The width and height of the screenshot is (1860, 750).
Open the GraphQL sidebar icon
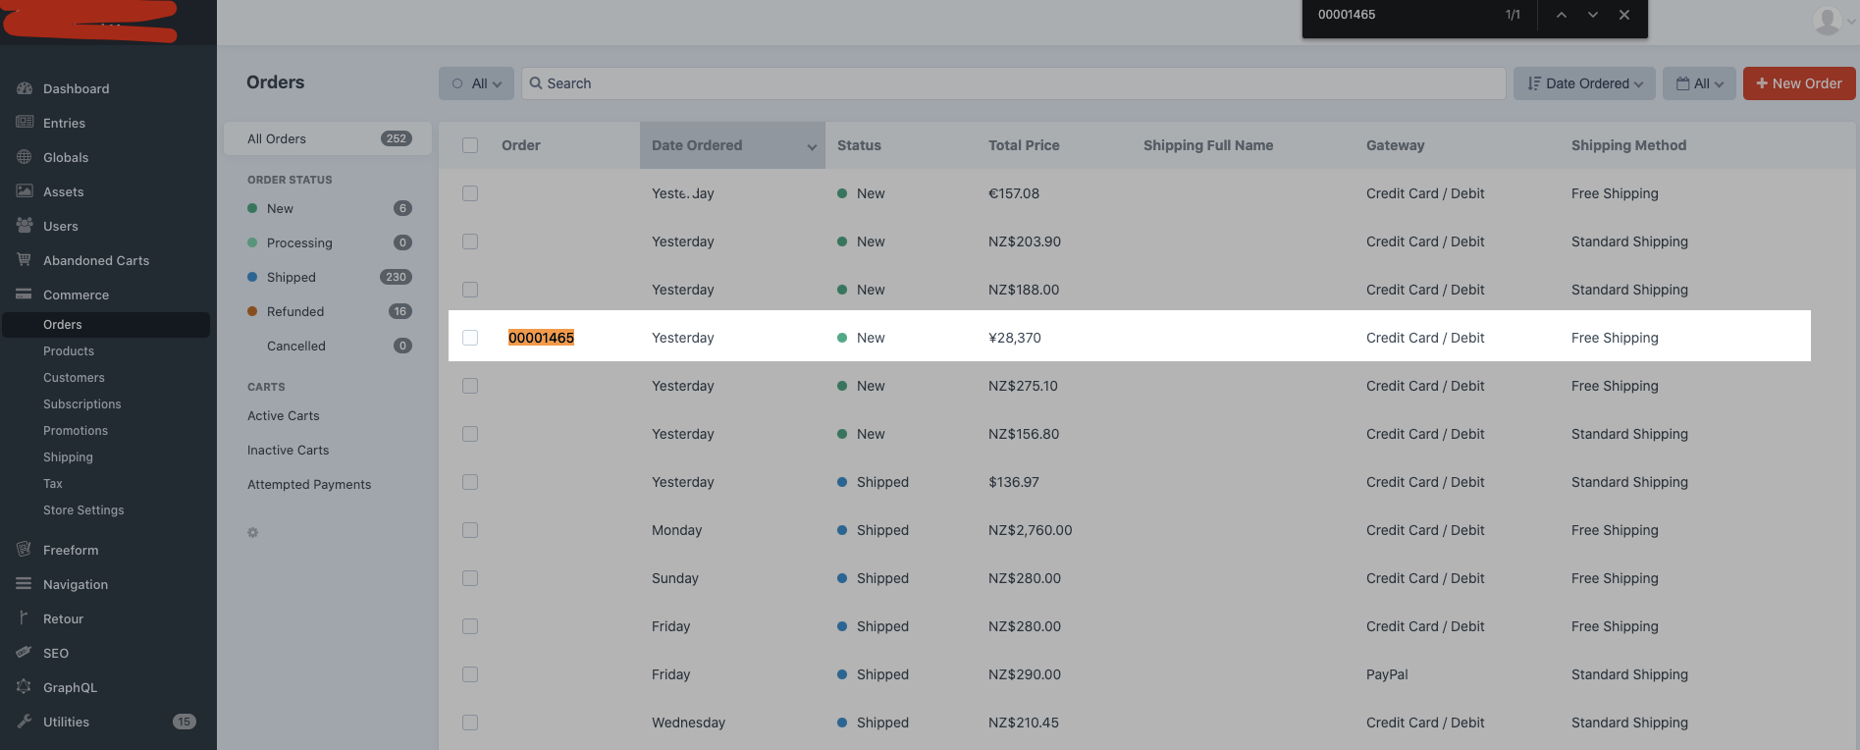point(25,687)
